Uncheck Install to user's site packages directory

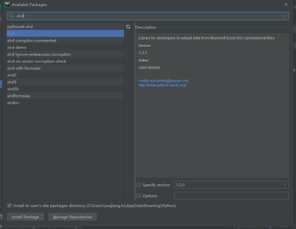point(9,205)
